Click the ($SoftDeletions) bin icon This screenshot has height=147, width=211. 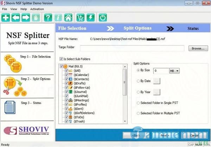(x=70, y=113)
